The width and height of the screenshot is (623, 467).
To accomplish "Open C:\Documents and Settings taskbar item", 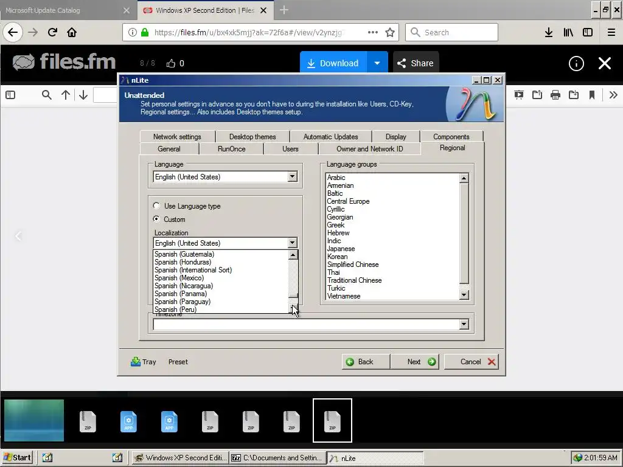I will pos(277,457).
